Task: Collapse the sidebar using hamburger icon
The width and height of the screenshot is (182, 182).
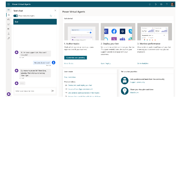Action: pos(8,10)
